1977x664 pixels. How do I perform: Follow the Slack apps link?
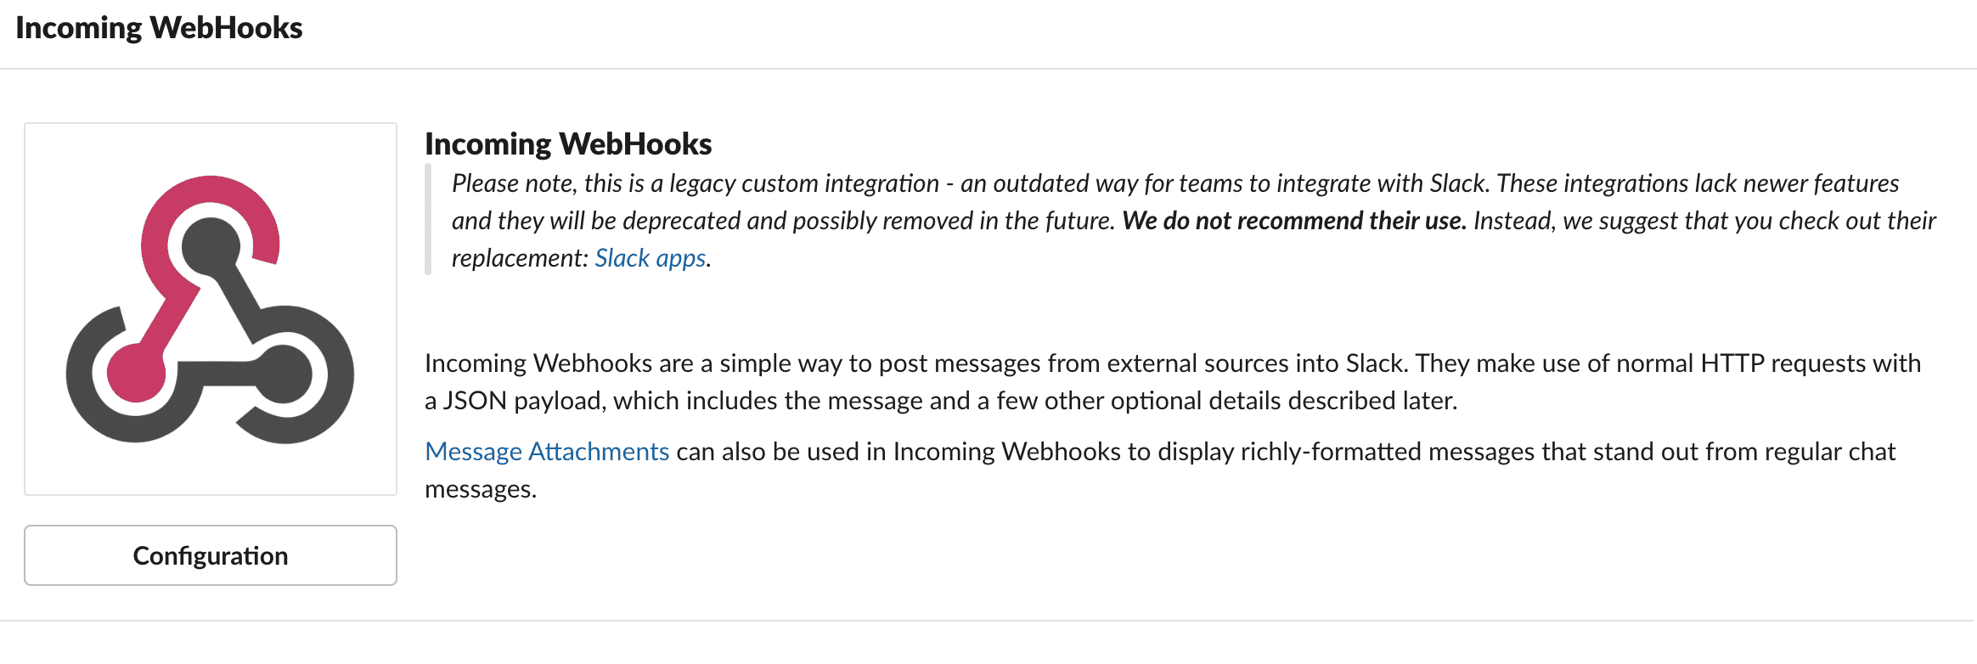650,258
